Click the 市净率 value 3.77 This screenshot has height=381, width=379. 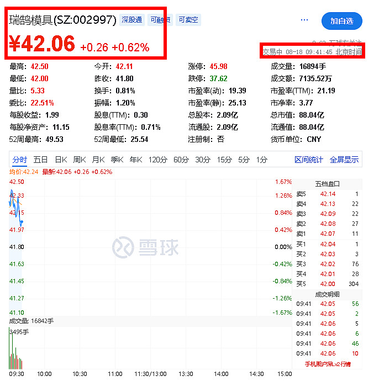306,103
